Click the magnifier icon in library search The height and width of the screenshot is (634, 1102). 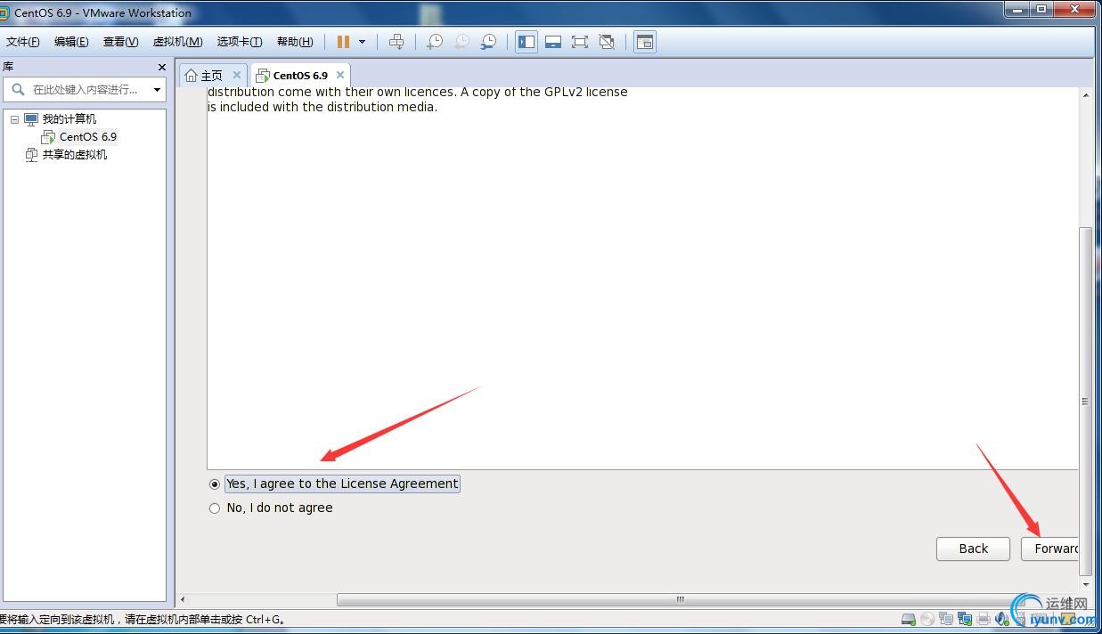coord(18,89)
